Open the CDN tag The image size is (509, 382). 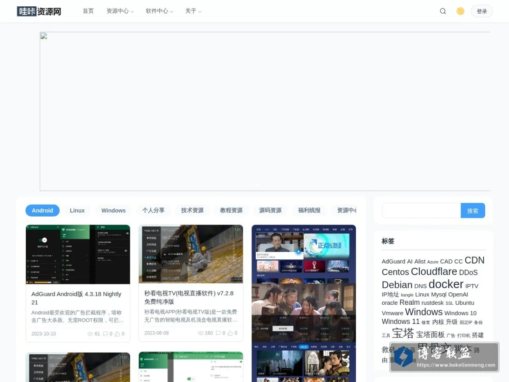(474, 260)
